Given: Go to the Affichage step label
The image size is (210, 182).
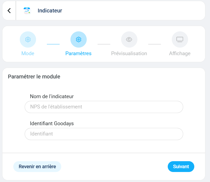Looking at the screenshot, I should point(180,54).
